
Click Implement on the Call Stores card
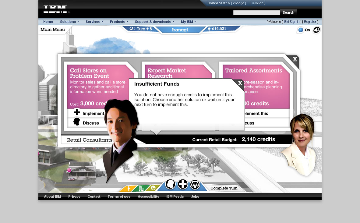click(93, 113)
